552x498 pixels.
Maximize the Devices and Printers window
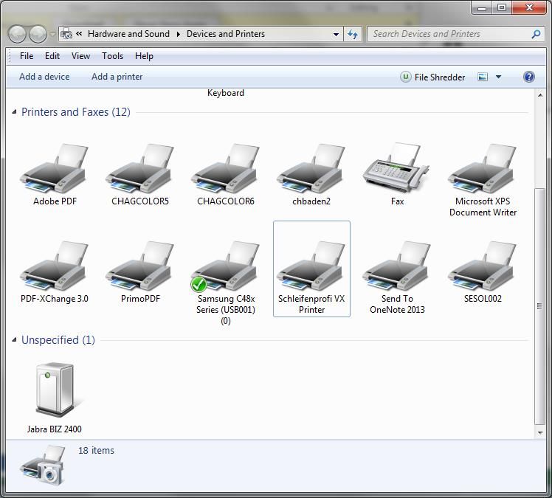[502, 7]
